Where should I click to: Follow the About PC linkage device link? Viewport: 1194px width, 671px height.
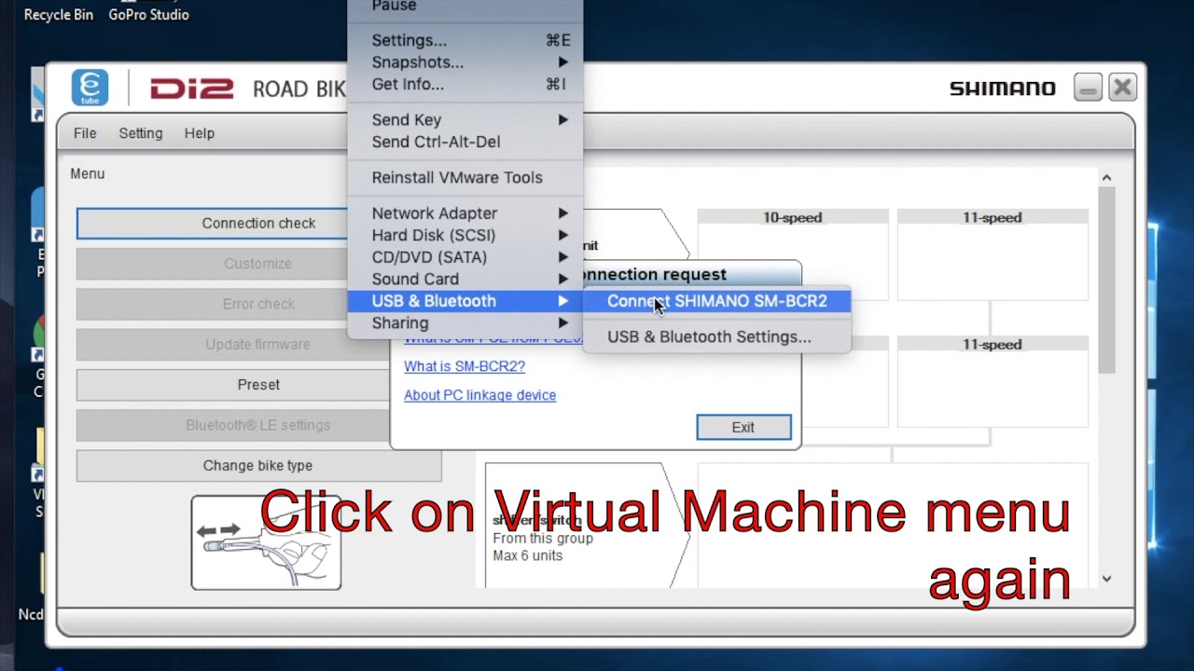(479, 395)
